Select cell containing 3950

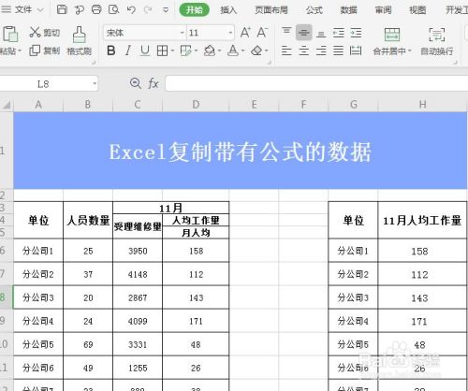pos(138,251)
